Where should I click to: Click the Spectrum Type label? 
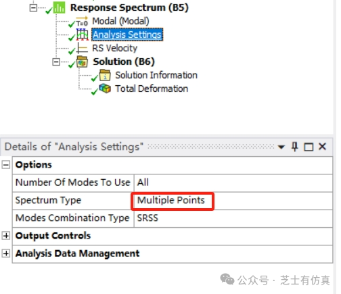click(48, 201)
